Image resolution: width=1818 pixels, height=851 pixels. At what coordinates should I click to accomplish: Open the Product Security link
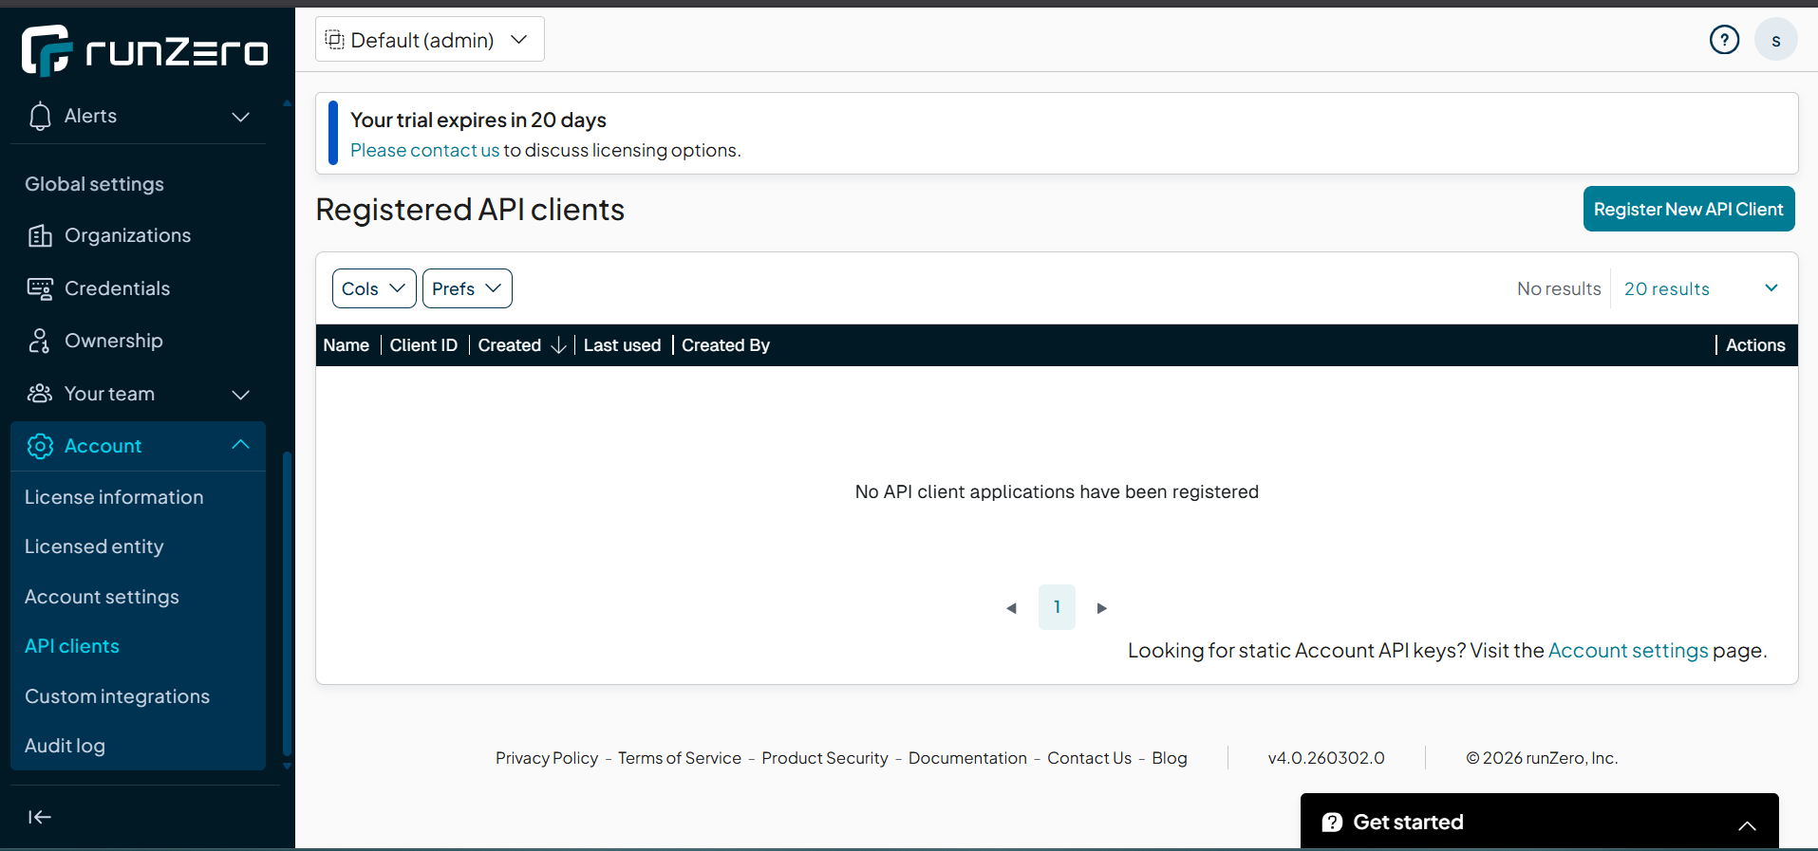click(x=825, y=758)
